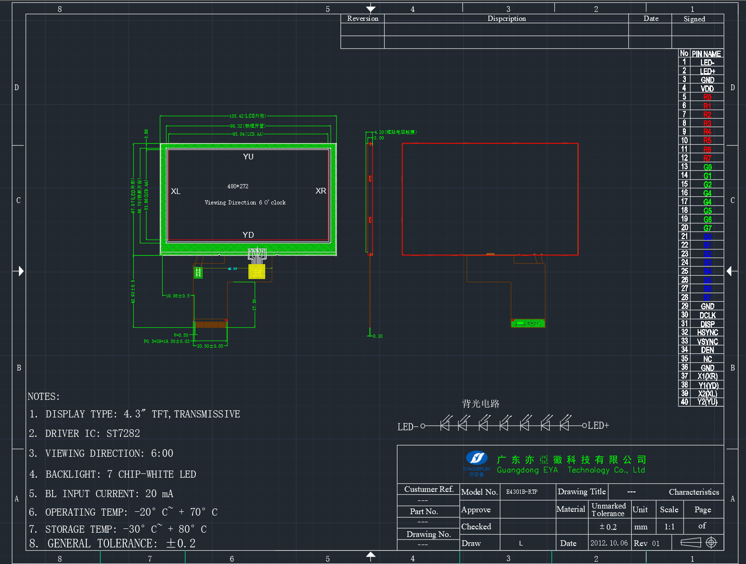Select the 'Y2(YU)' pin name

tap(708, 402)
